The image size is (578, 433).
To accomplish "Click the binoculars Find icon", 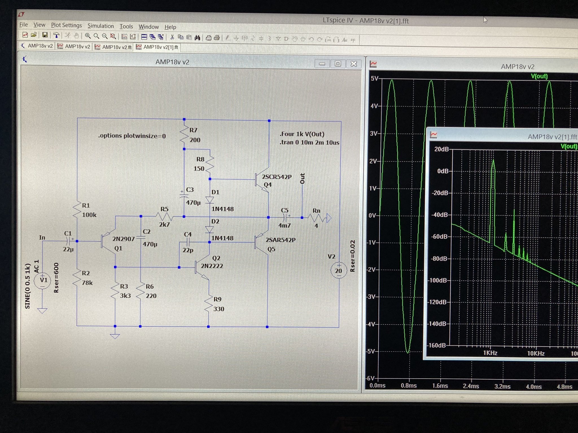I will [197, 37].
